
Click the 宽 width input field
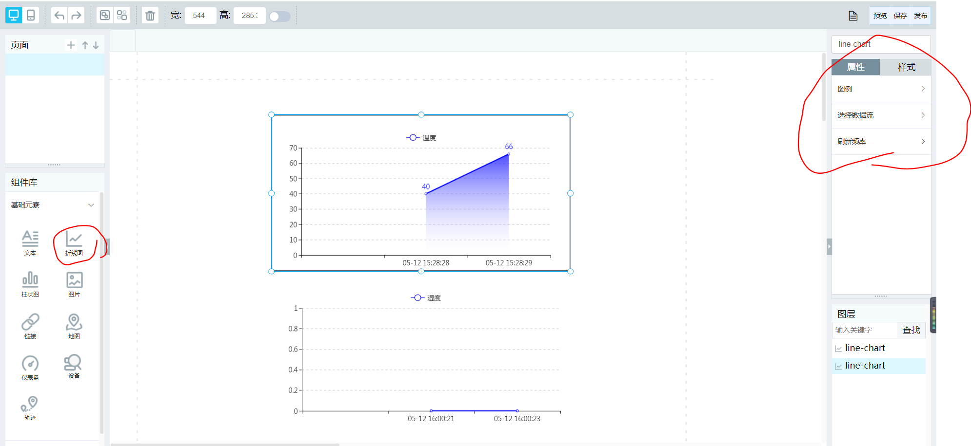(x=200, y=16)
